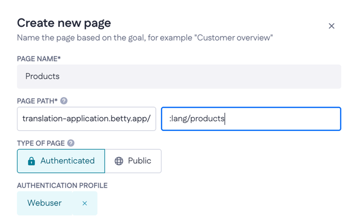Screen dimensions: 354x222
Task: Click the PAGE NAME* label
Action: [39, 59]
